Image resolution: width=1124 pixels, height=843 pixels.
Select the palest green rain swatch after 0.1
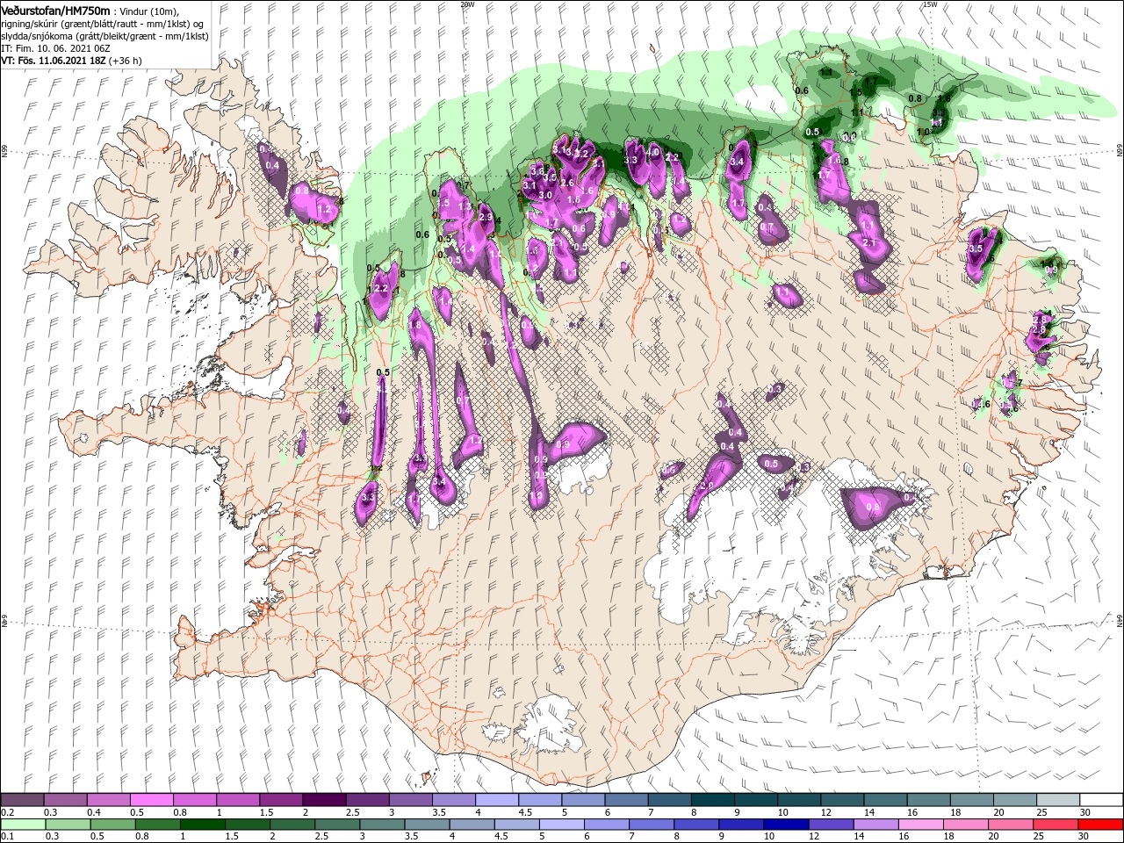(x=23, y=825)
